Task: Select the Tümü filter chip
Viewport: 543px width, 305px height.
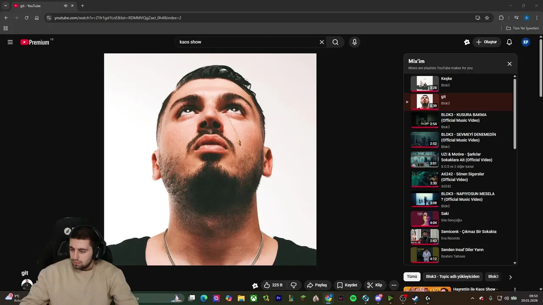Action: point(412,277)
